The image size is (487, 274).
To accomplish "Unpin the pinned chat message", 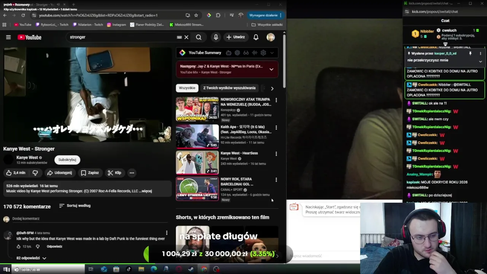I will 470,54.
